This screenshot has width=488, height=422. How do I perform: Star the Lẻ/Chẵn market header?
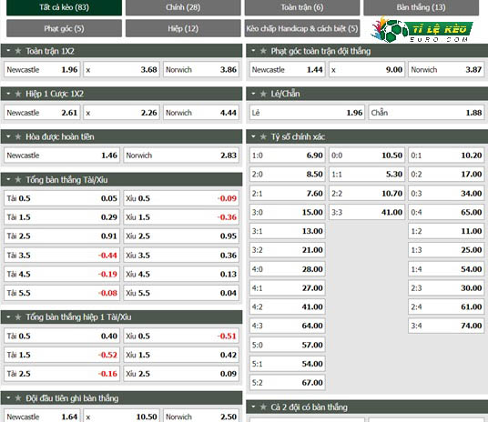tap(263, 94)
